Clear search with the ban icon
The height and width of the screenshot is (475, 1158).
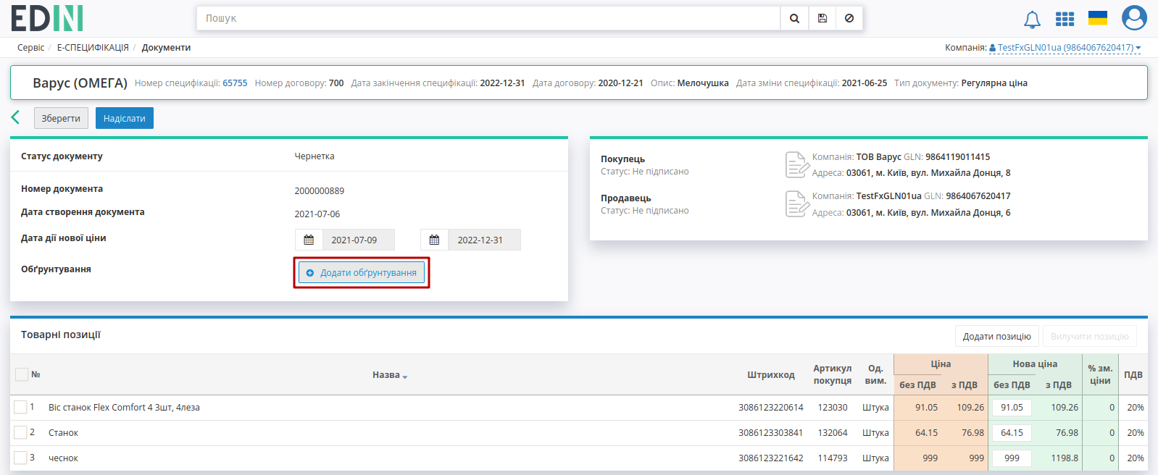coord(849,18)
